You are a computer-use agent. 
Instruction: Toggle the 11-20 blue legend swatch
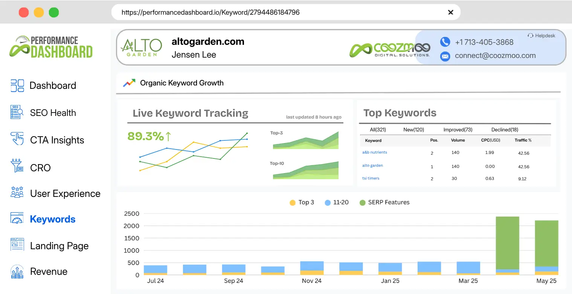tap(327, 203)
